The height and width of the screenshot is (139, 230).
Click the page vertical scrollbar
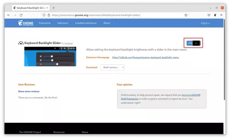224,60
